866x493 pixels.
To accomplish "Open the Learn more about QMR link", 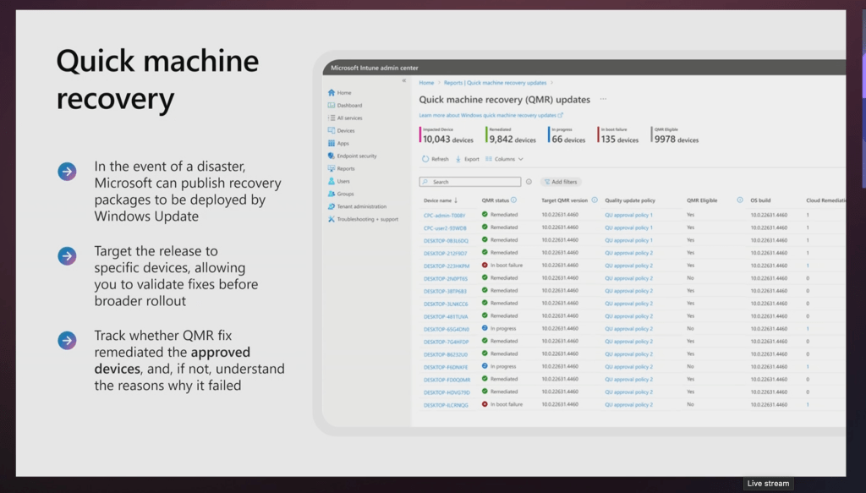I will coord(491,115).
